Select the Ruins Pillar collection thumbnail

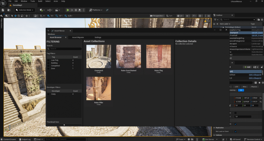coord(99,88)
